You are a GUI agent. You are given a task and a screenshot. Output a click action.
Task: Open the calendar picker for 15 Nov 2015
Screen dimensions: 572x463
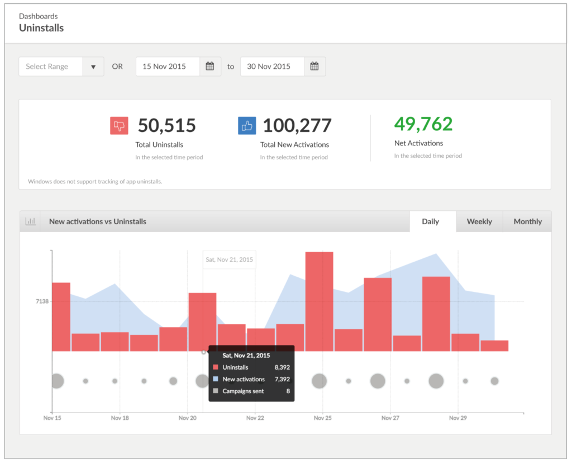[209, 66]
